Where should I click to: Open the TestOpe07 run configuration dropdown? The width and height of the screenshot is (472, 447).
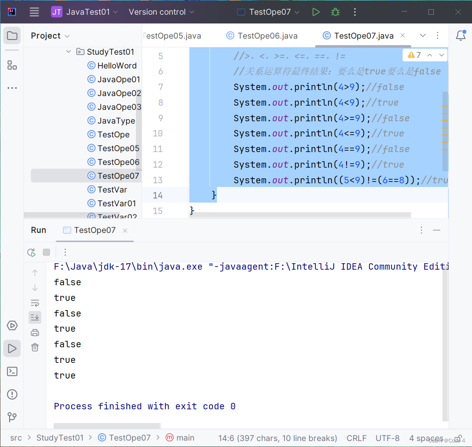click(x=268, y=12)
